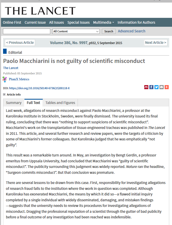
Task: Open the All Content search dropdown
Action: click(x=76, y=31)
